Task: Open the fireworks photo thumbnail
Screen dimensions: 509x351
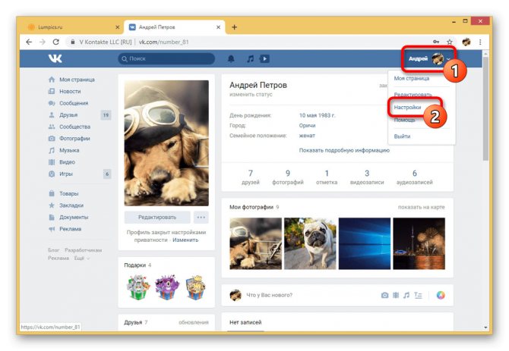Action: coord(419,243)
